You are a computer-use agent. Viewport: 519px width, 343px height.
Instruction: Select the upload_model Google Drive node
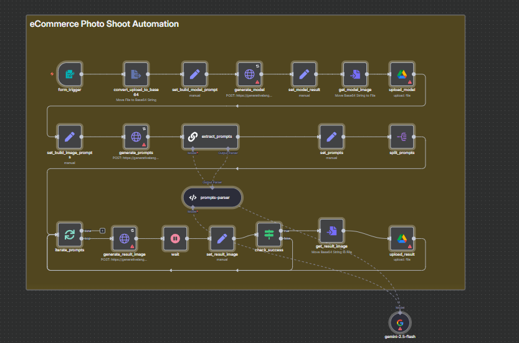coord(402,74)
